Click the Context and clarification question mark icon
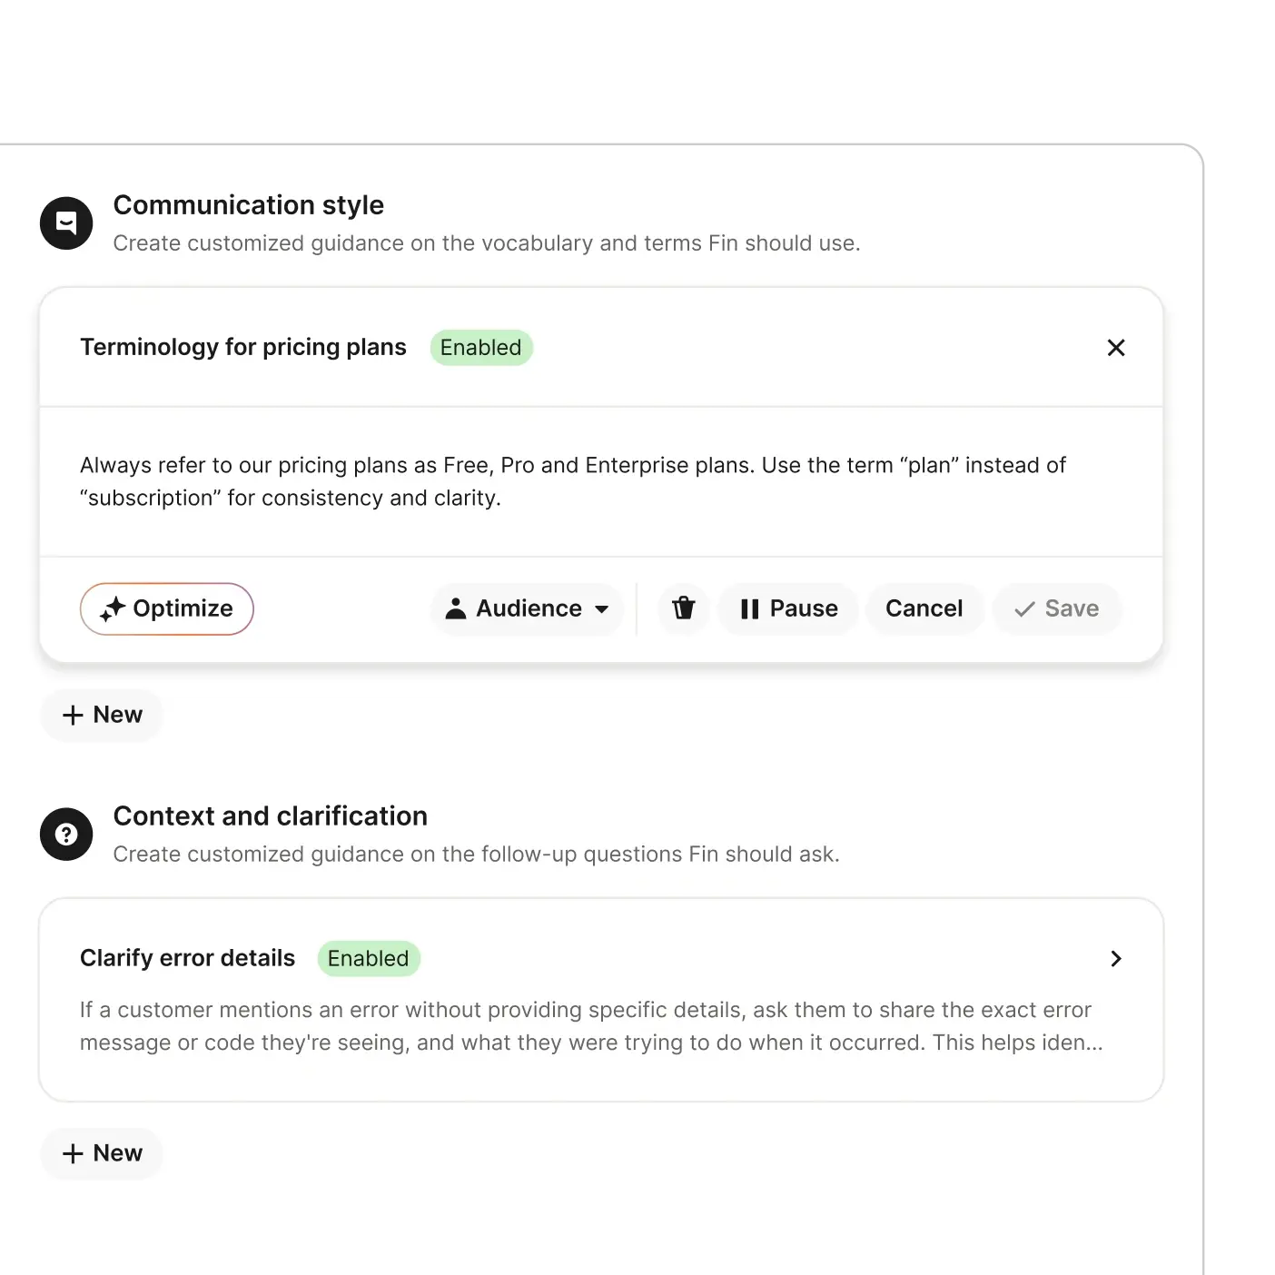This screenshot has width=1275, height=1275. 65,834
